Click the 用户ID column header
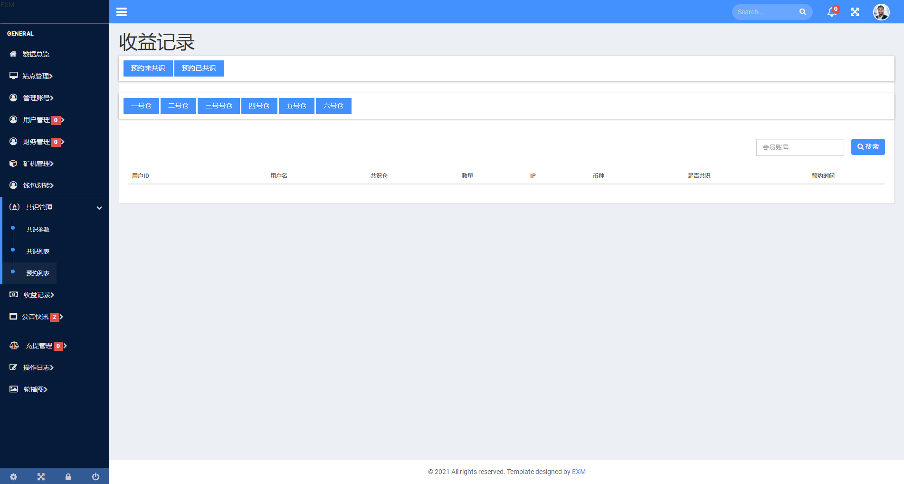 pos(141,176)
